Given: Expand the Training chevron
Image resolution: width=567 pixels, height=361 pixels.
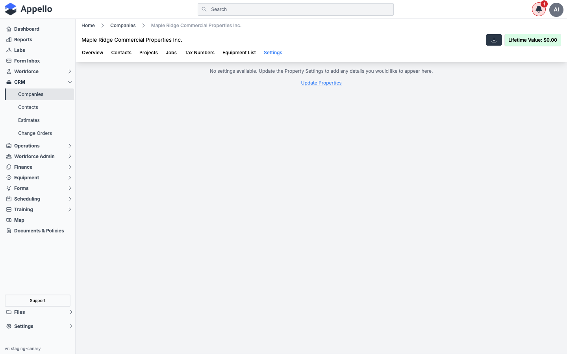Looking at the screenshot, I should pos(70,210).
